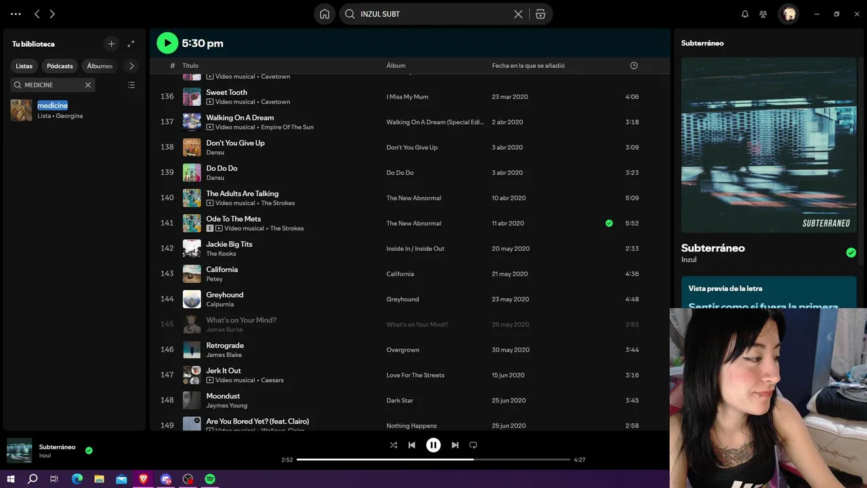Screen dimensions: 867x488
Task: Select the Listas filter chip
Action: 24,66
